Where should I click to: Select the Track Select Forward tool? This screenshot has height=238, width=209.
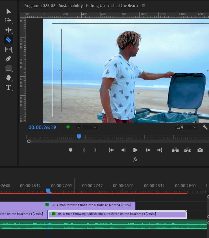(x=8, y=21)
